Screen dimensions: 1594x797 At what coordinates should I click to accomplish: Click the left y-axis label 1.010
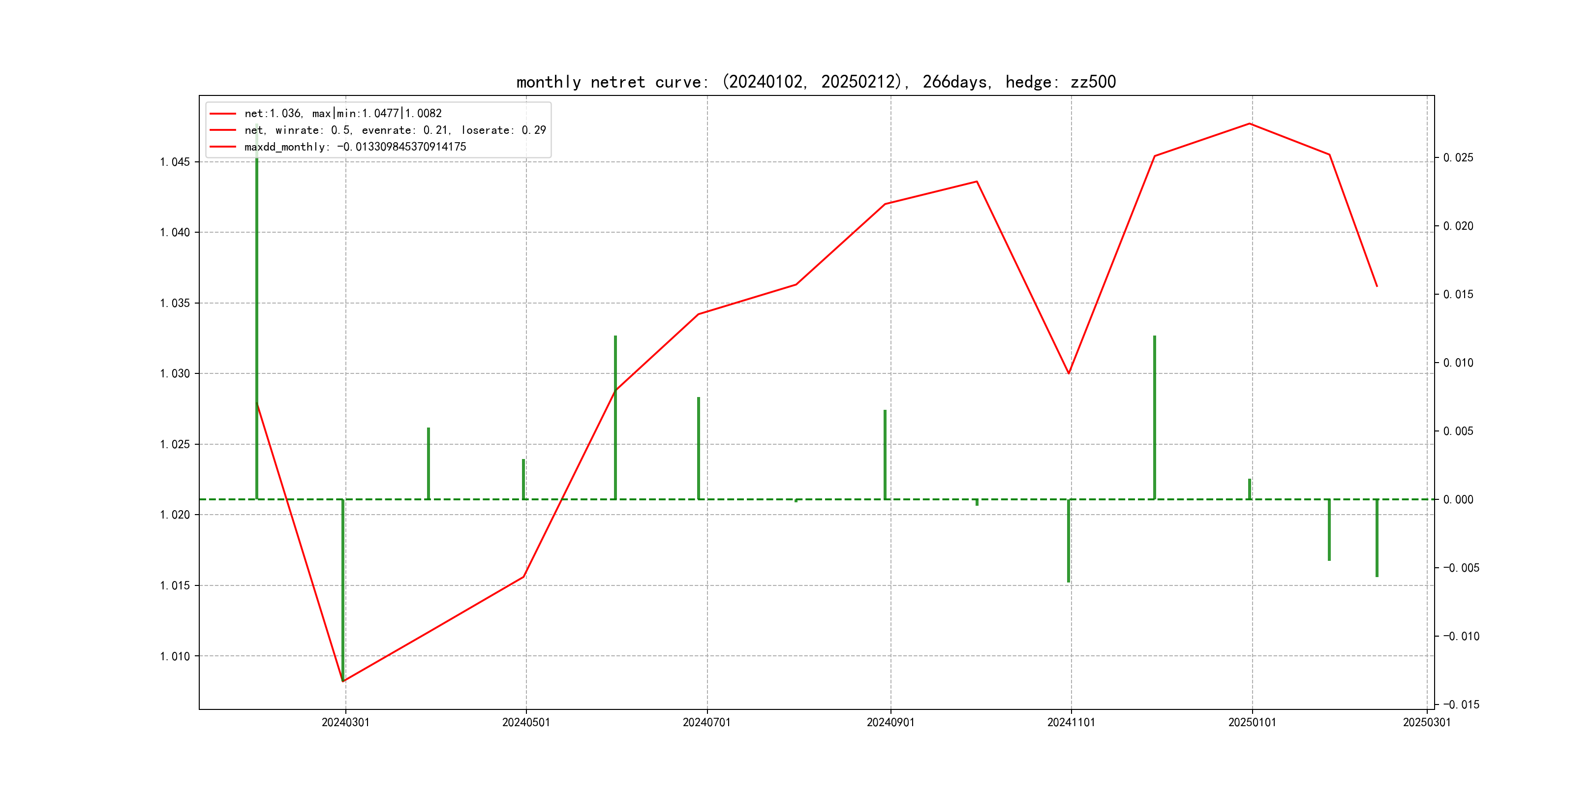pos(175,656)
